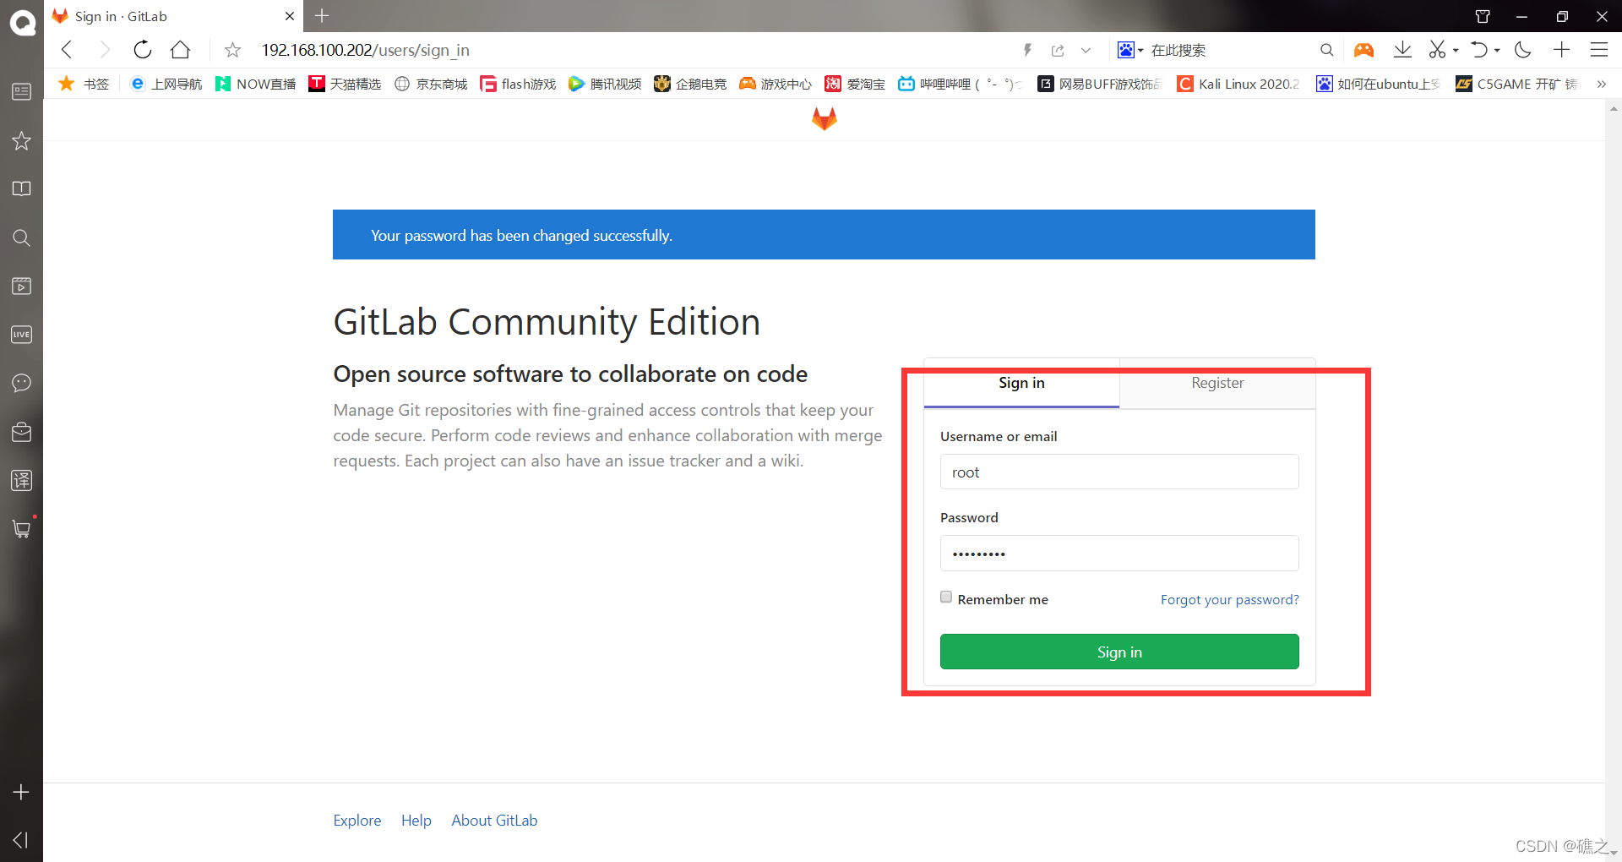Image resolution: width=1622 pixels, height=862 pixels.
Task: Add a new sidebar app with plus
Action: click(x=22, y=792)
